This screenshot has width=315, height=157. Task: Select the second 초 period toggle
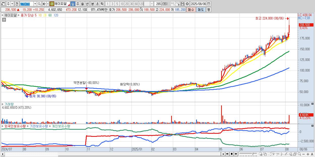point(97,4)
